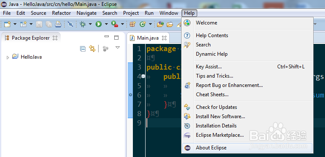
Task: Click the New wizard toolbar icon
Action: 8,24
